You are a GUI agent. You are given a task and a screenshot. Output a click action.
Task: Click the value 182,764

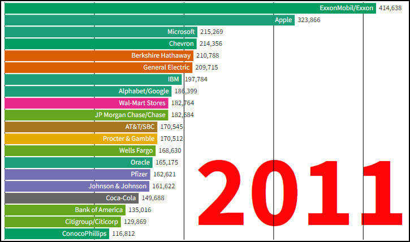point(183,103)
